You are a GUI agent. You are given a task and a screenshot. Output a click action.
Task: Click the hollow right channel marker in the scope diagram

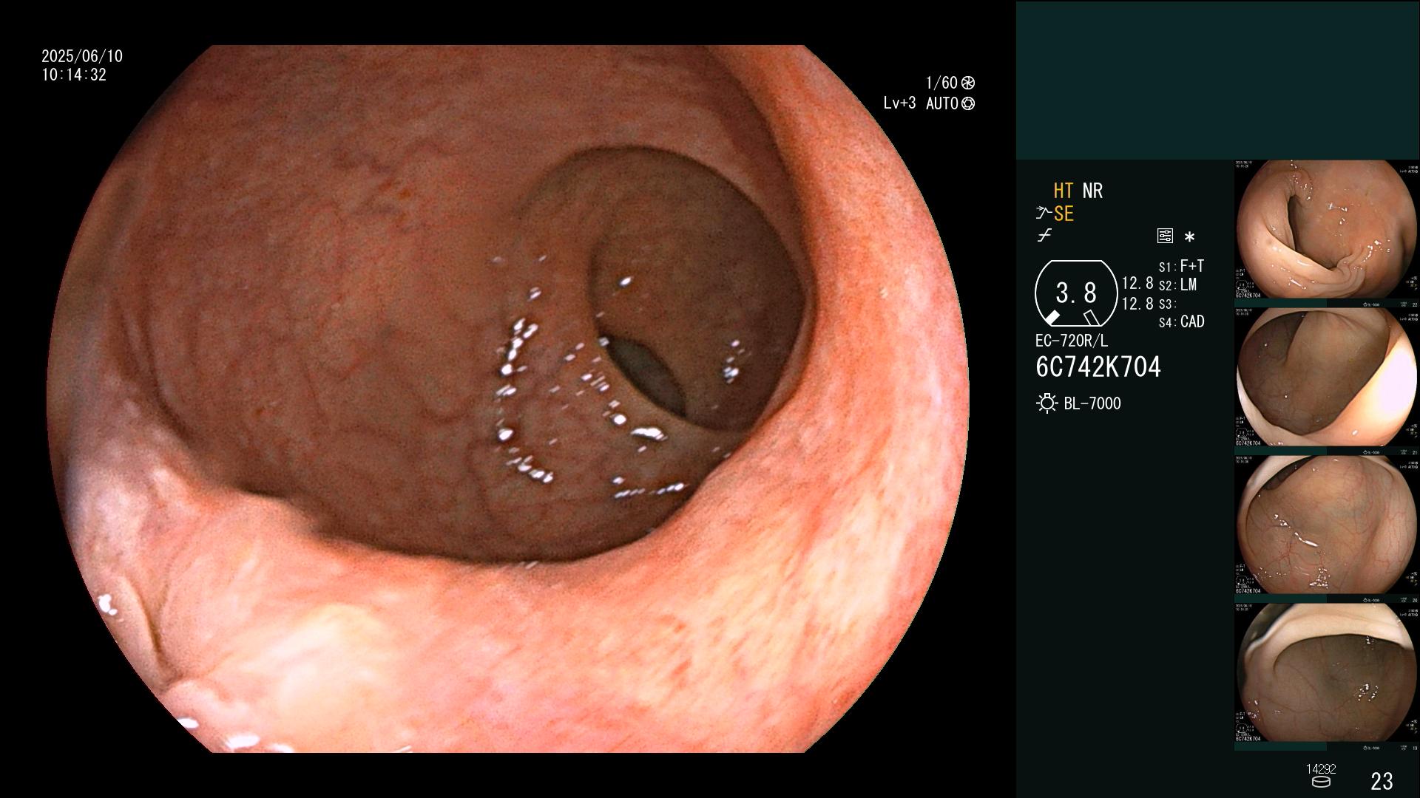pyautogui.click(x=1091, y=318)
